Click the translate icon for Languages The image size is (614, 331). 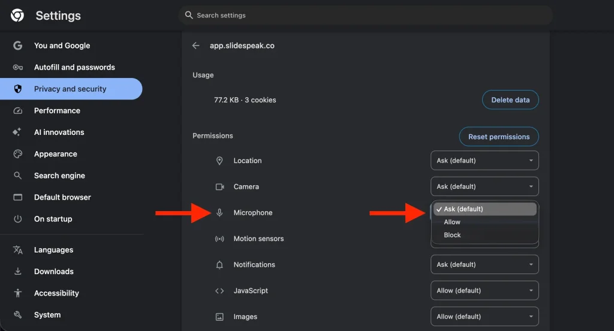coord(17,250)
